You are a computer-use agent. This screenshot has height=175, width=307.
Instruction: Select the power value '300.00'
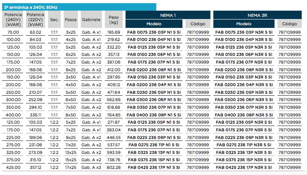[13, 100]
